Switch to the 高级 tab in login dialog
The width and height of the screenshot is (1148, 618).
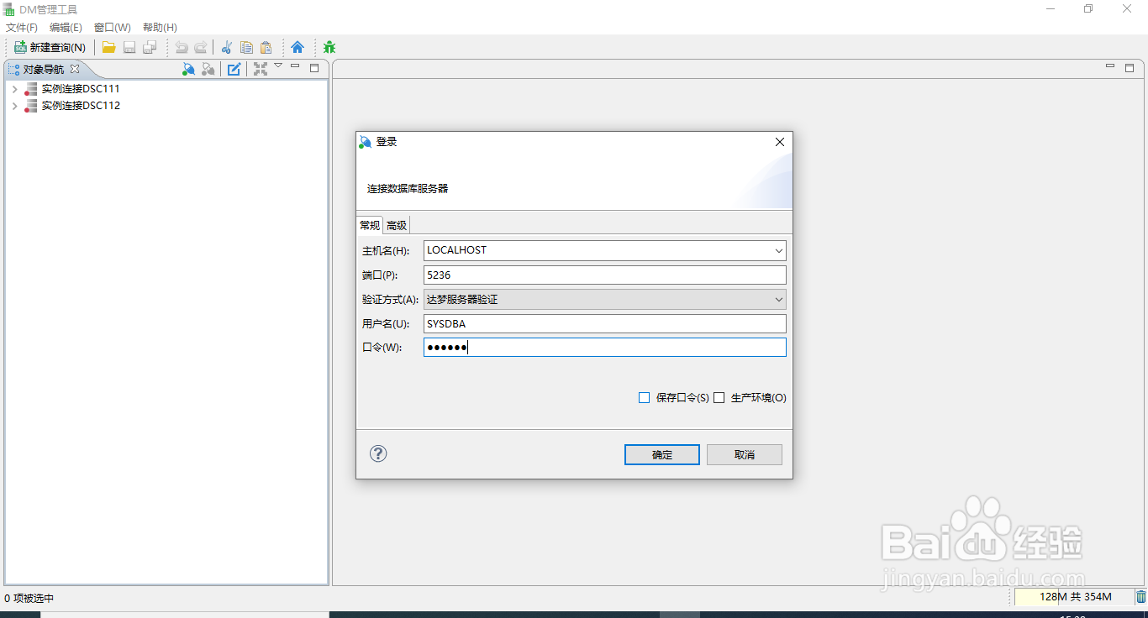[x=397, y=225]
